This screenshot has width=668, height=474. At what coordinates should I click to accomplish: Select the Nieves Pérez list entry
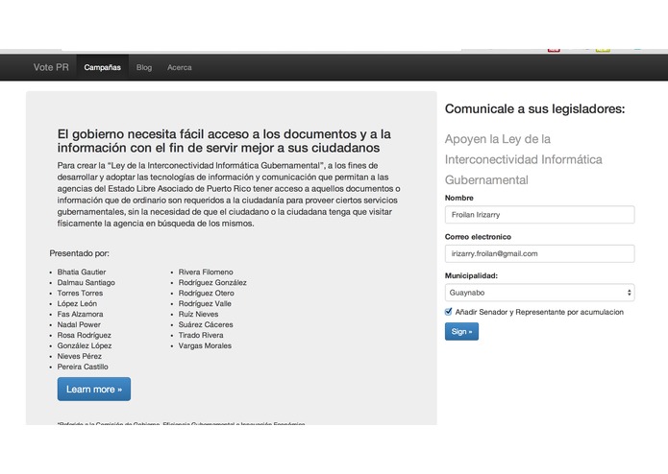(79, 356)
